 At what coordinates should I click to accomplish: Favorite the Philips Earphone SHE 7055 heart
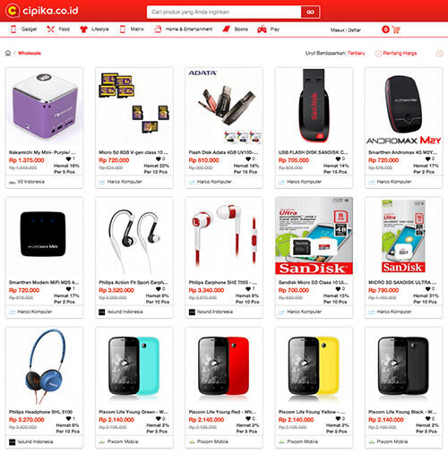tap(248, 288)
